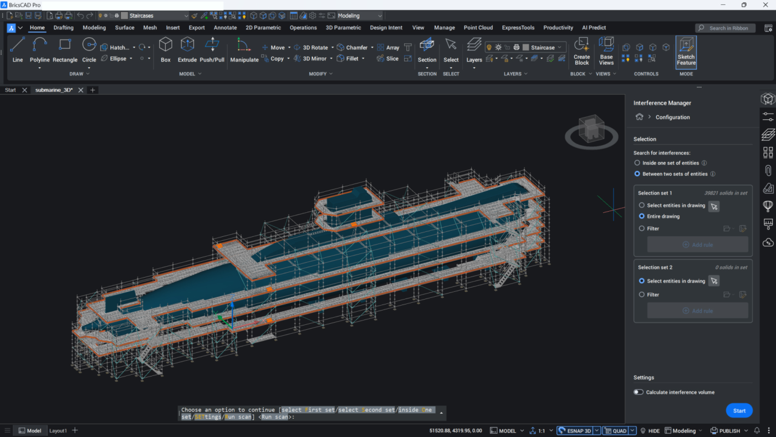This screenshot has height=437, width=776.
Task: Select Filter radio in Selection set 2
Action: click(642, 295)
